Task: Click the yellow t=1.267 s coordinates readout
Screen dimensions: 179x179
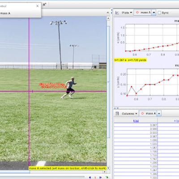Action: [x=130, y=60]
